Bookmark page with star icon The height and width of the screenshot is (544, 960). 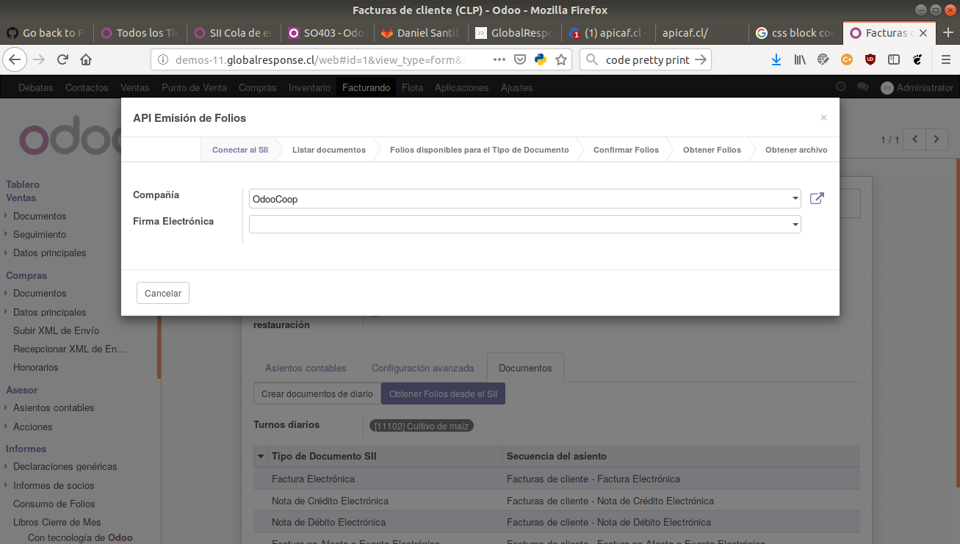pyautogui.click(x=561, y=59)
